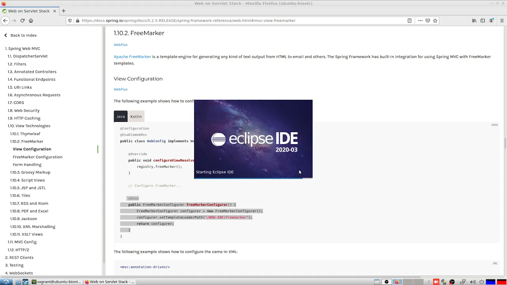Open the Firefox hamburger menu

pyautogui.click(x=502, y=21)
